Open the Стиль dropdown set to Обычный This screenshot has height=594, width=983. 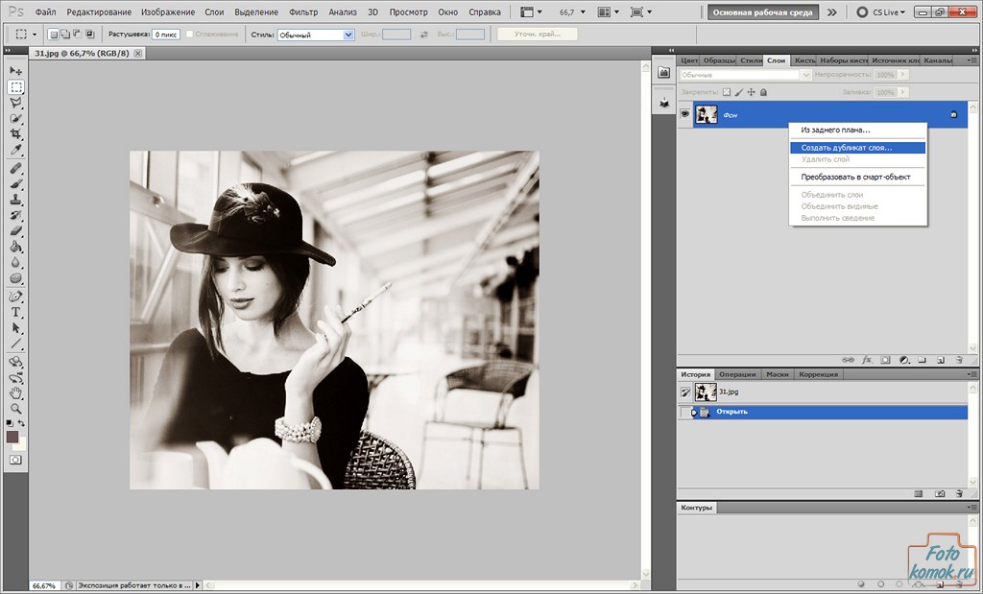pos(316,35)
